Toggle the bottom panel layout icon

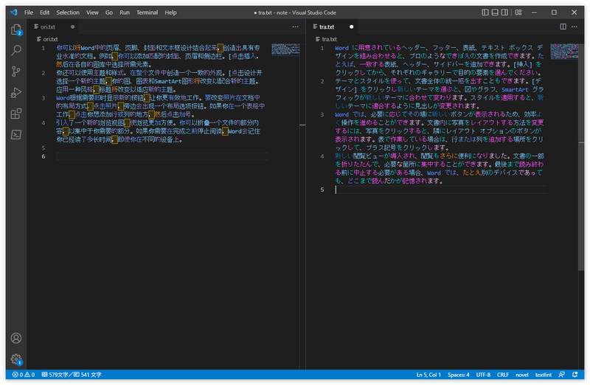coord(495,13)
